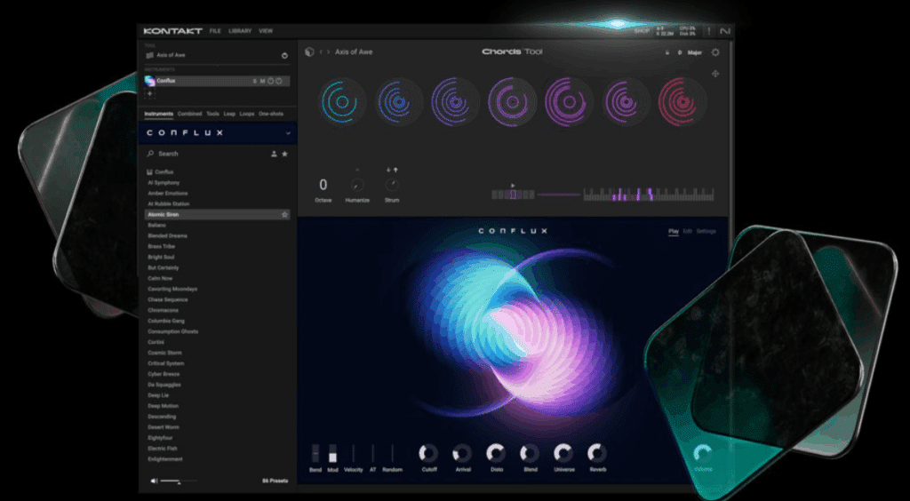The width and height of the screenshot is (910, 501).
Task: Click the play triangle above the mini keyboard
Action: pos(513,186)
